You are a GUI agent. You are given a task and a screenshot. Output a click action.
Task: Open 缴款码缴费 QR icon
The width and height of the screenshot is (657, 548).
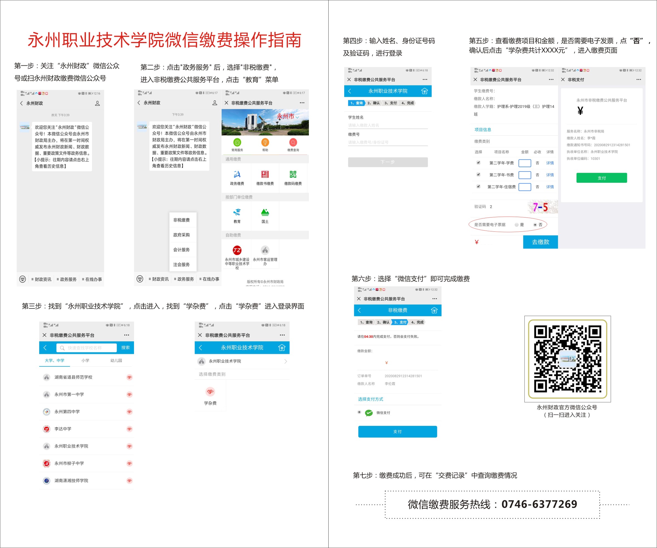click(x=293, y=175)
